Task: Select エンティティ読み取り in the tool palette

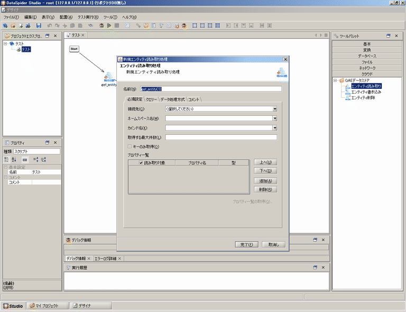Action: pyautogui.click(x=366, y=86)
